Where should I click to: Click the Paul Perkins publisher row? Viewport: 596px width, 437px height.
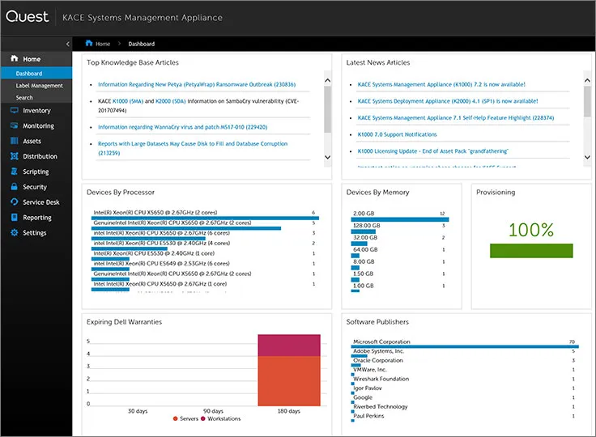(465, 418)
